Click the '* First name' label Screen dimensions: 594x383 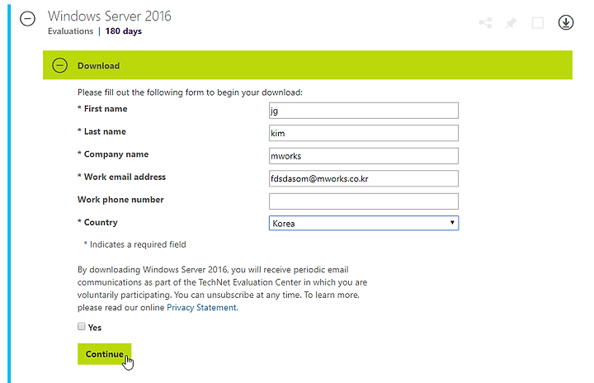point(102,108)
